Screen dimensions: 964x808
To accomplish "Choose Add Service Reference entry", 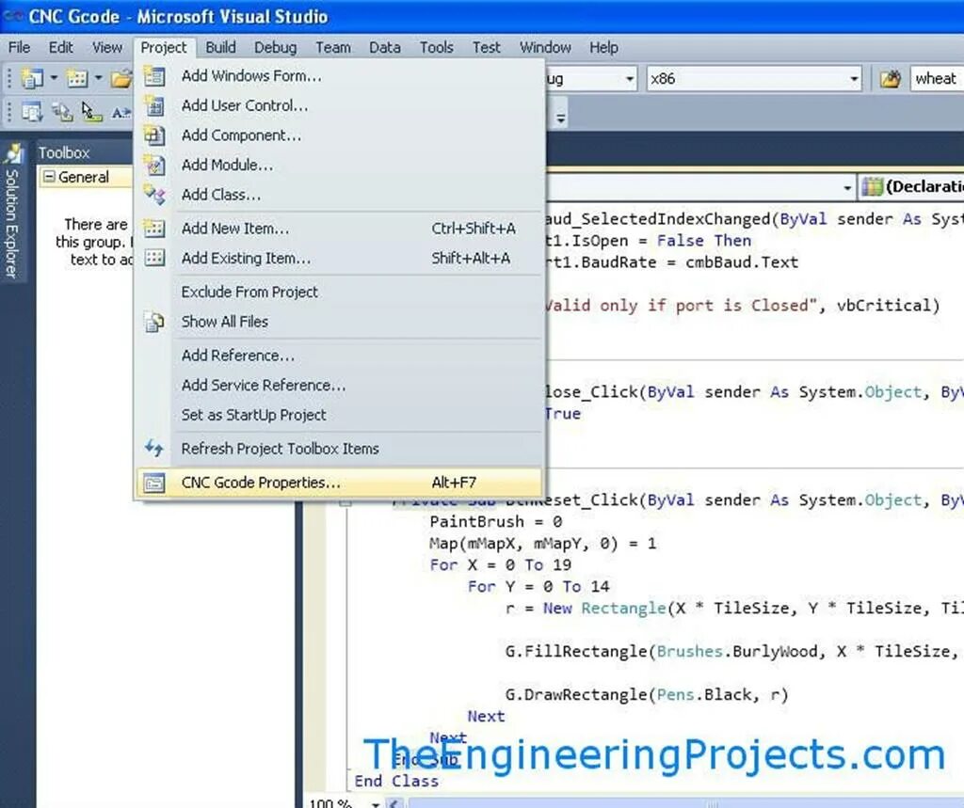I will pos(338,386).
